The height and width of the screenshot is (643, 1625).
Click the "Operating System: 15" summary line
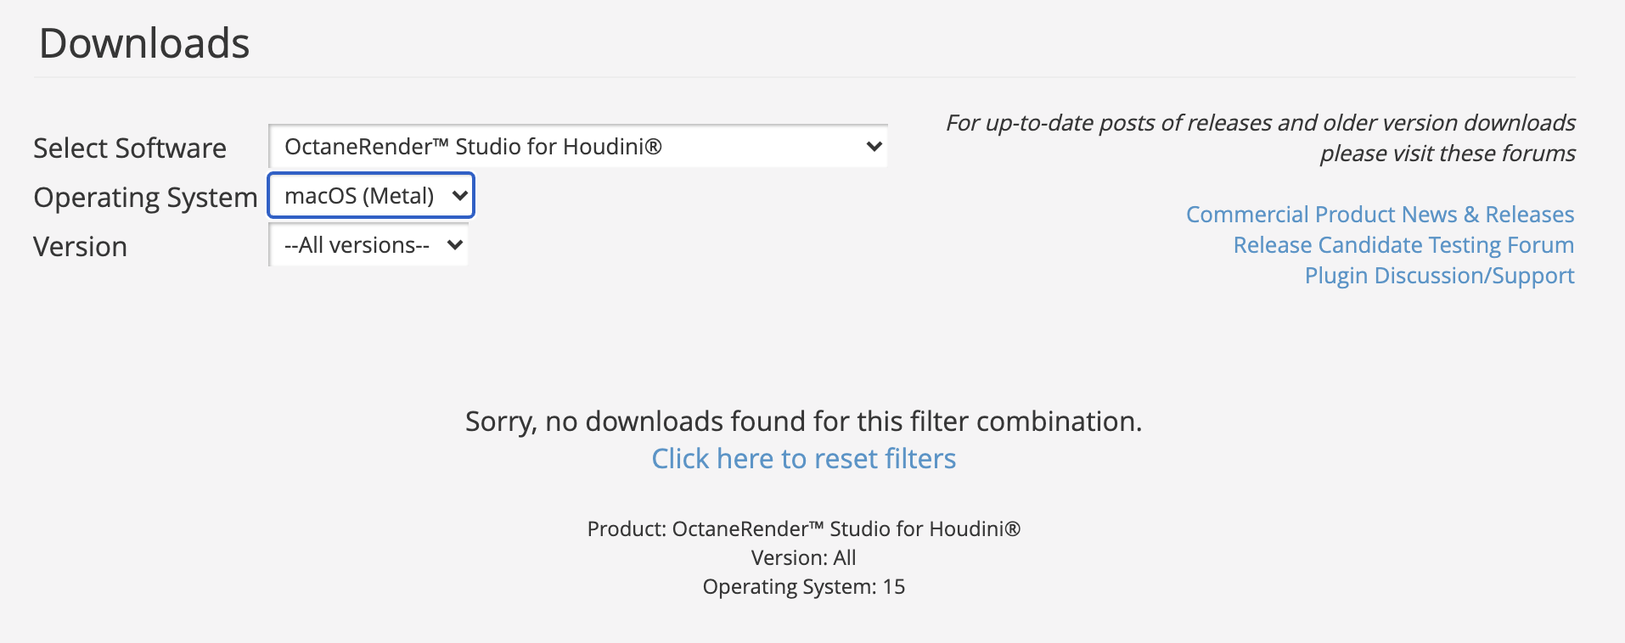tap(803, 587)
